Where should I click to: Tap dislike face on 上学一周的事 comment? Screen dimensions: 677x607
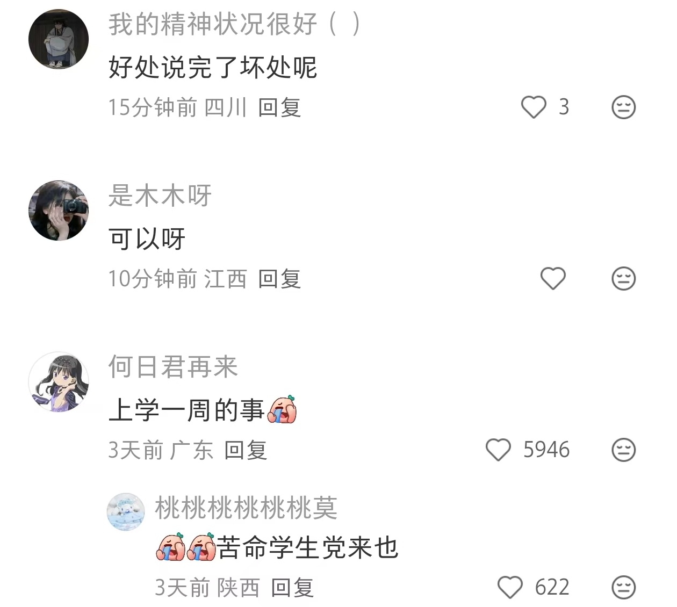pos(624,450)
